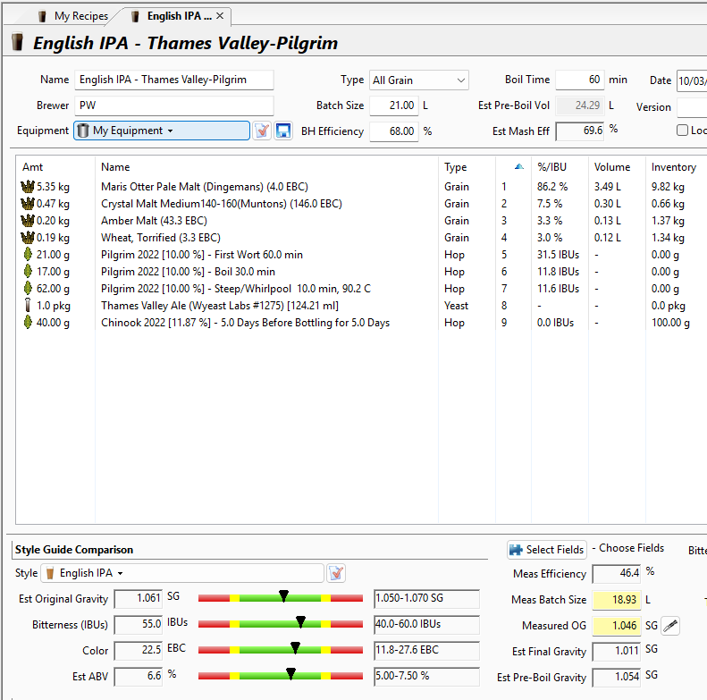Screen dimensions: 707x700
Task: Select the Maris Otter Pale Malt row
Action: tap(361, 186)
